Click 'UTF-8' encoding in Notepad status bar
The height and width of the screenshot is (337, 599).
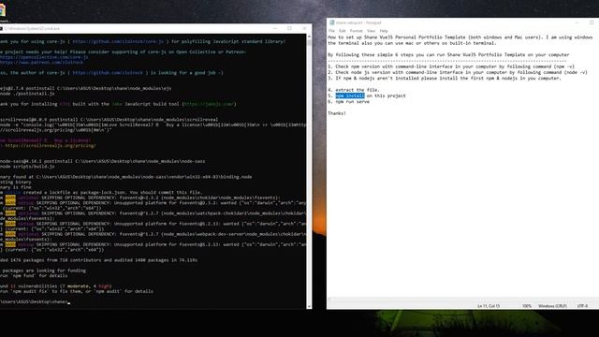tap(582, 306)
